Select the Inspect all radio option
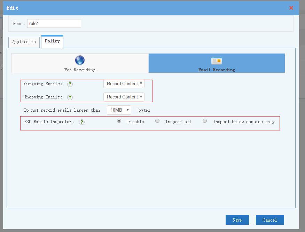The height and width of the screenshot is (232, 305). pos(157,121)
